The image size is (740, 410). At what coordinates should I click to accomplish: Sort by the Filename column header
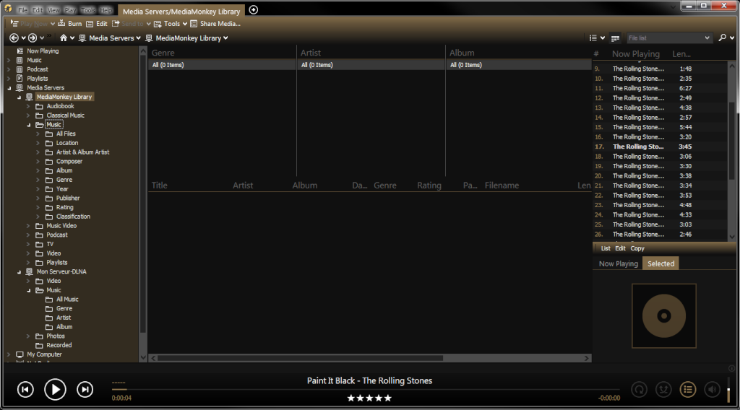(502, 186)
